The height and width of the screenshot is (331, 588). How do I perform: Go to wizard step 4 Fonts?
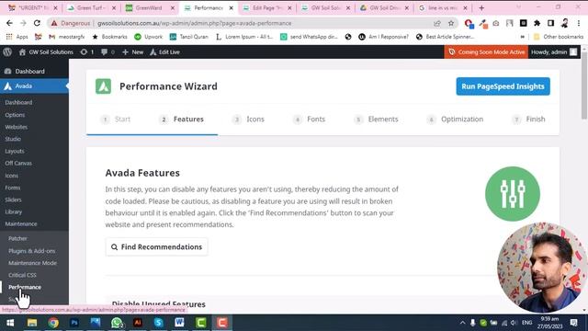click(309, 120)
